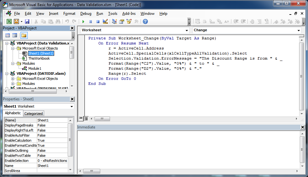The height and width of the screenshot is (177, 308).
Task: Switch to Full Module View in the code window
Action: coord(86,119)
